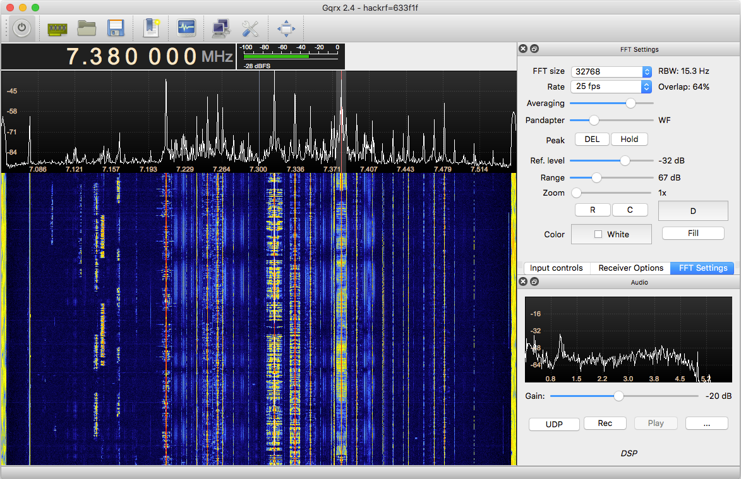Screen dimensions: 741x479
Task: Toggle the peak Hold button
Action: point(629,139)
